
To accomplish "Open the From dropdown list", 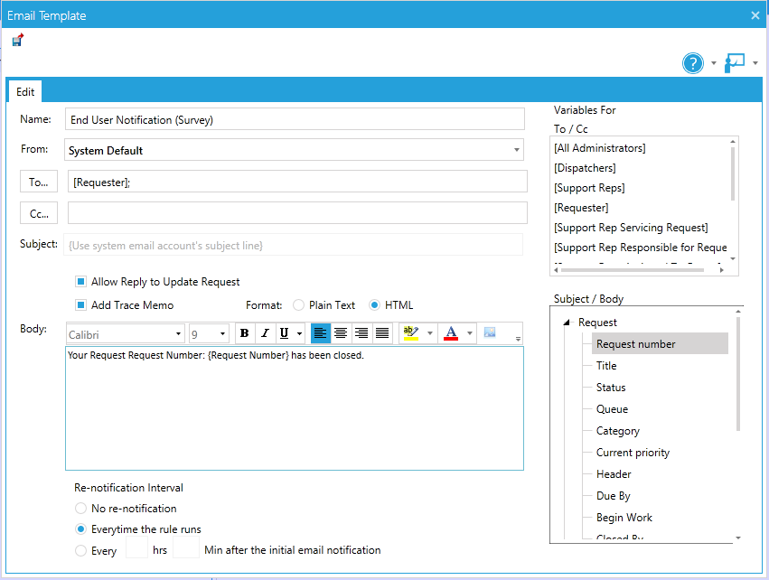I will point(516,150).
